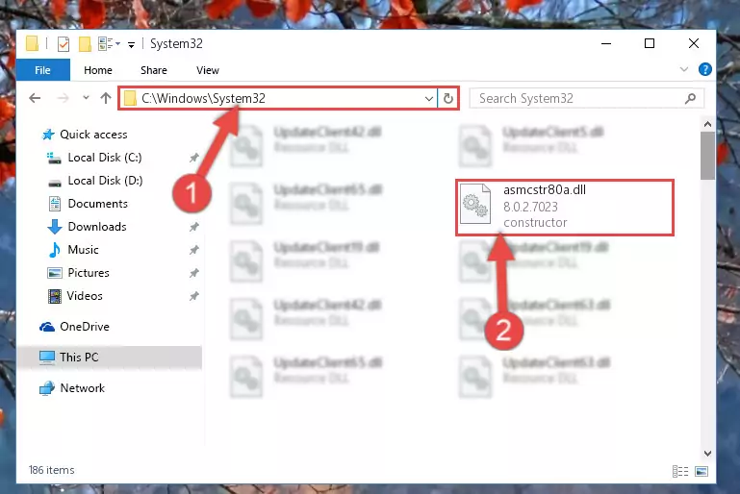Select This PC in navigation pane
The width and height of the screenshot is (740, 494).
tap(110, 358)
